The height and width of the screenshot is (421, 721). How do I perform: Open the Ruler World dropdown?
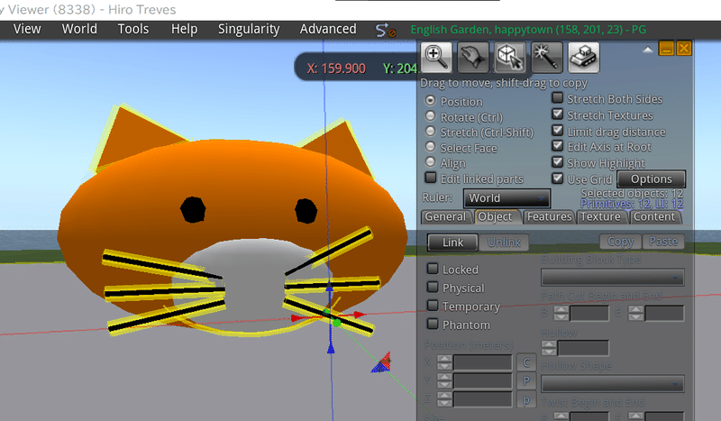[507, 198]
